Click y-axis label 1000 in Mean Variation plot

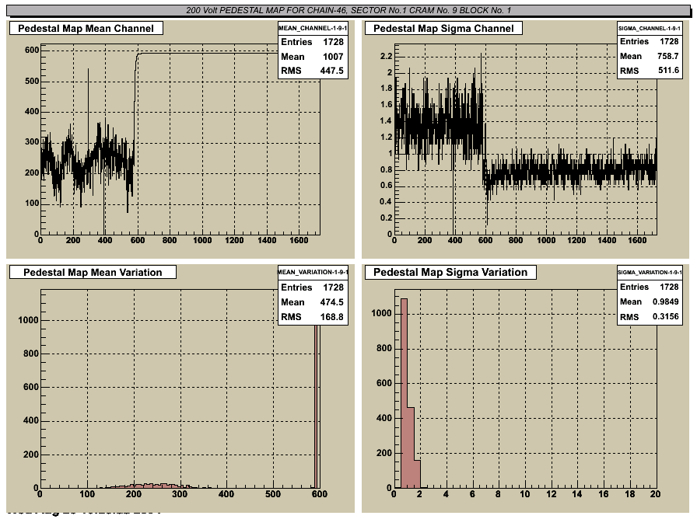coord(28,320)
